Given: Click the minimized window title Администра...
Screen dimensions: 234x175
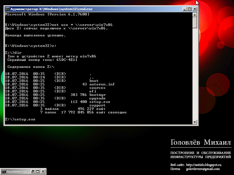Looking at the screenshot, I should [18, 171].
